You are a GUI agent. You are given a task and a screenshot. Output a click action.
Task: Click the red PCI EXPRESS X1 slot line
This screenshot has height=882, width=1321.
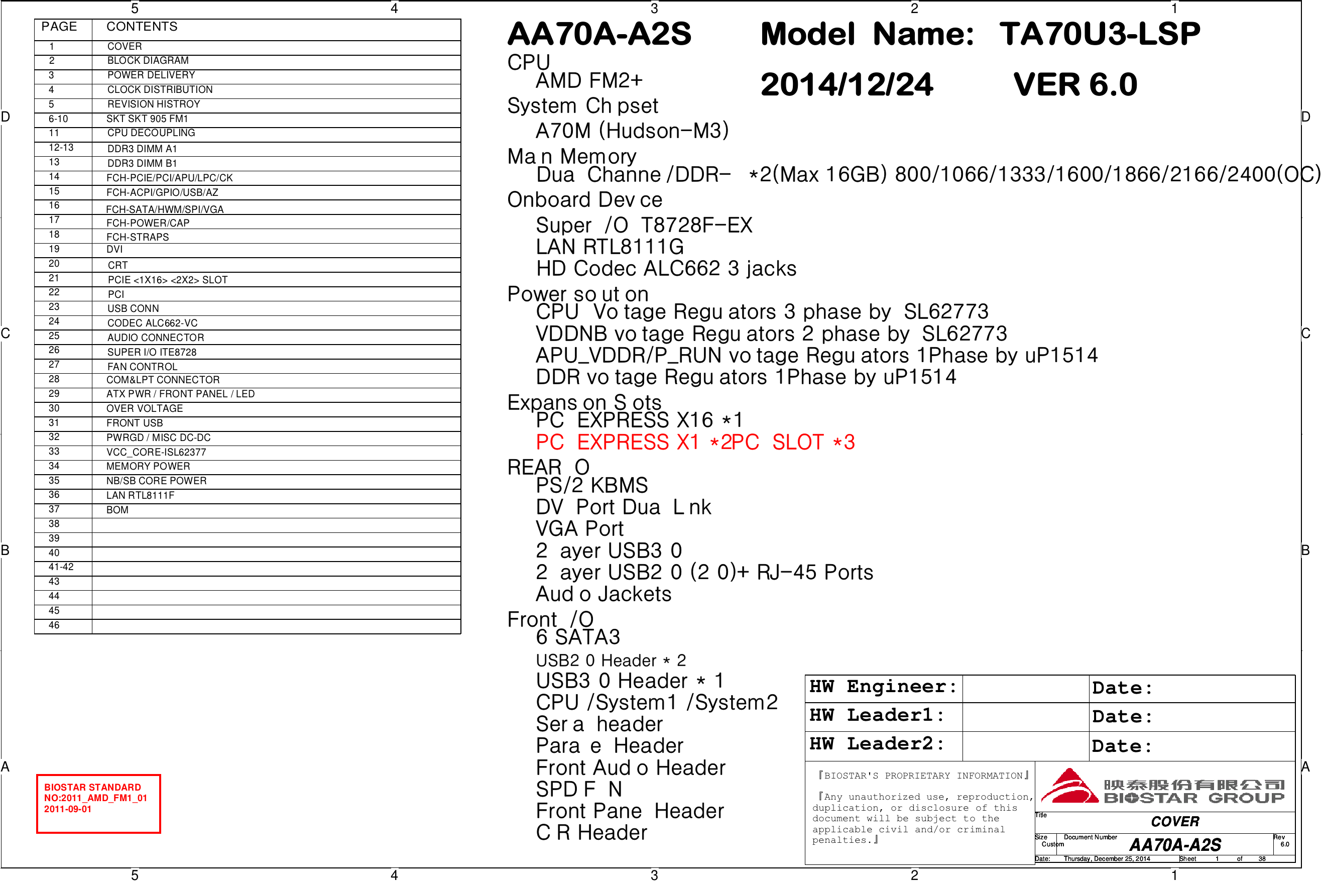[x=695, y=443]
